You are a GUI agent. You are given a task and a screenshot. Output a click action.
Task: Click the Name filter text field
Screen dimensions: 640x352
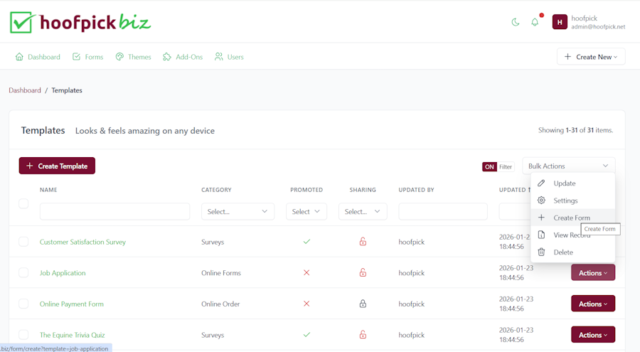pos(114,211)
